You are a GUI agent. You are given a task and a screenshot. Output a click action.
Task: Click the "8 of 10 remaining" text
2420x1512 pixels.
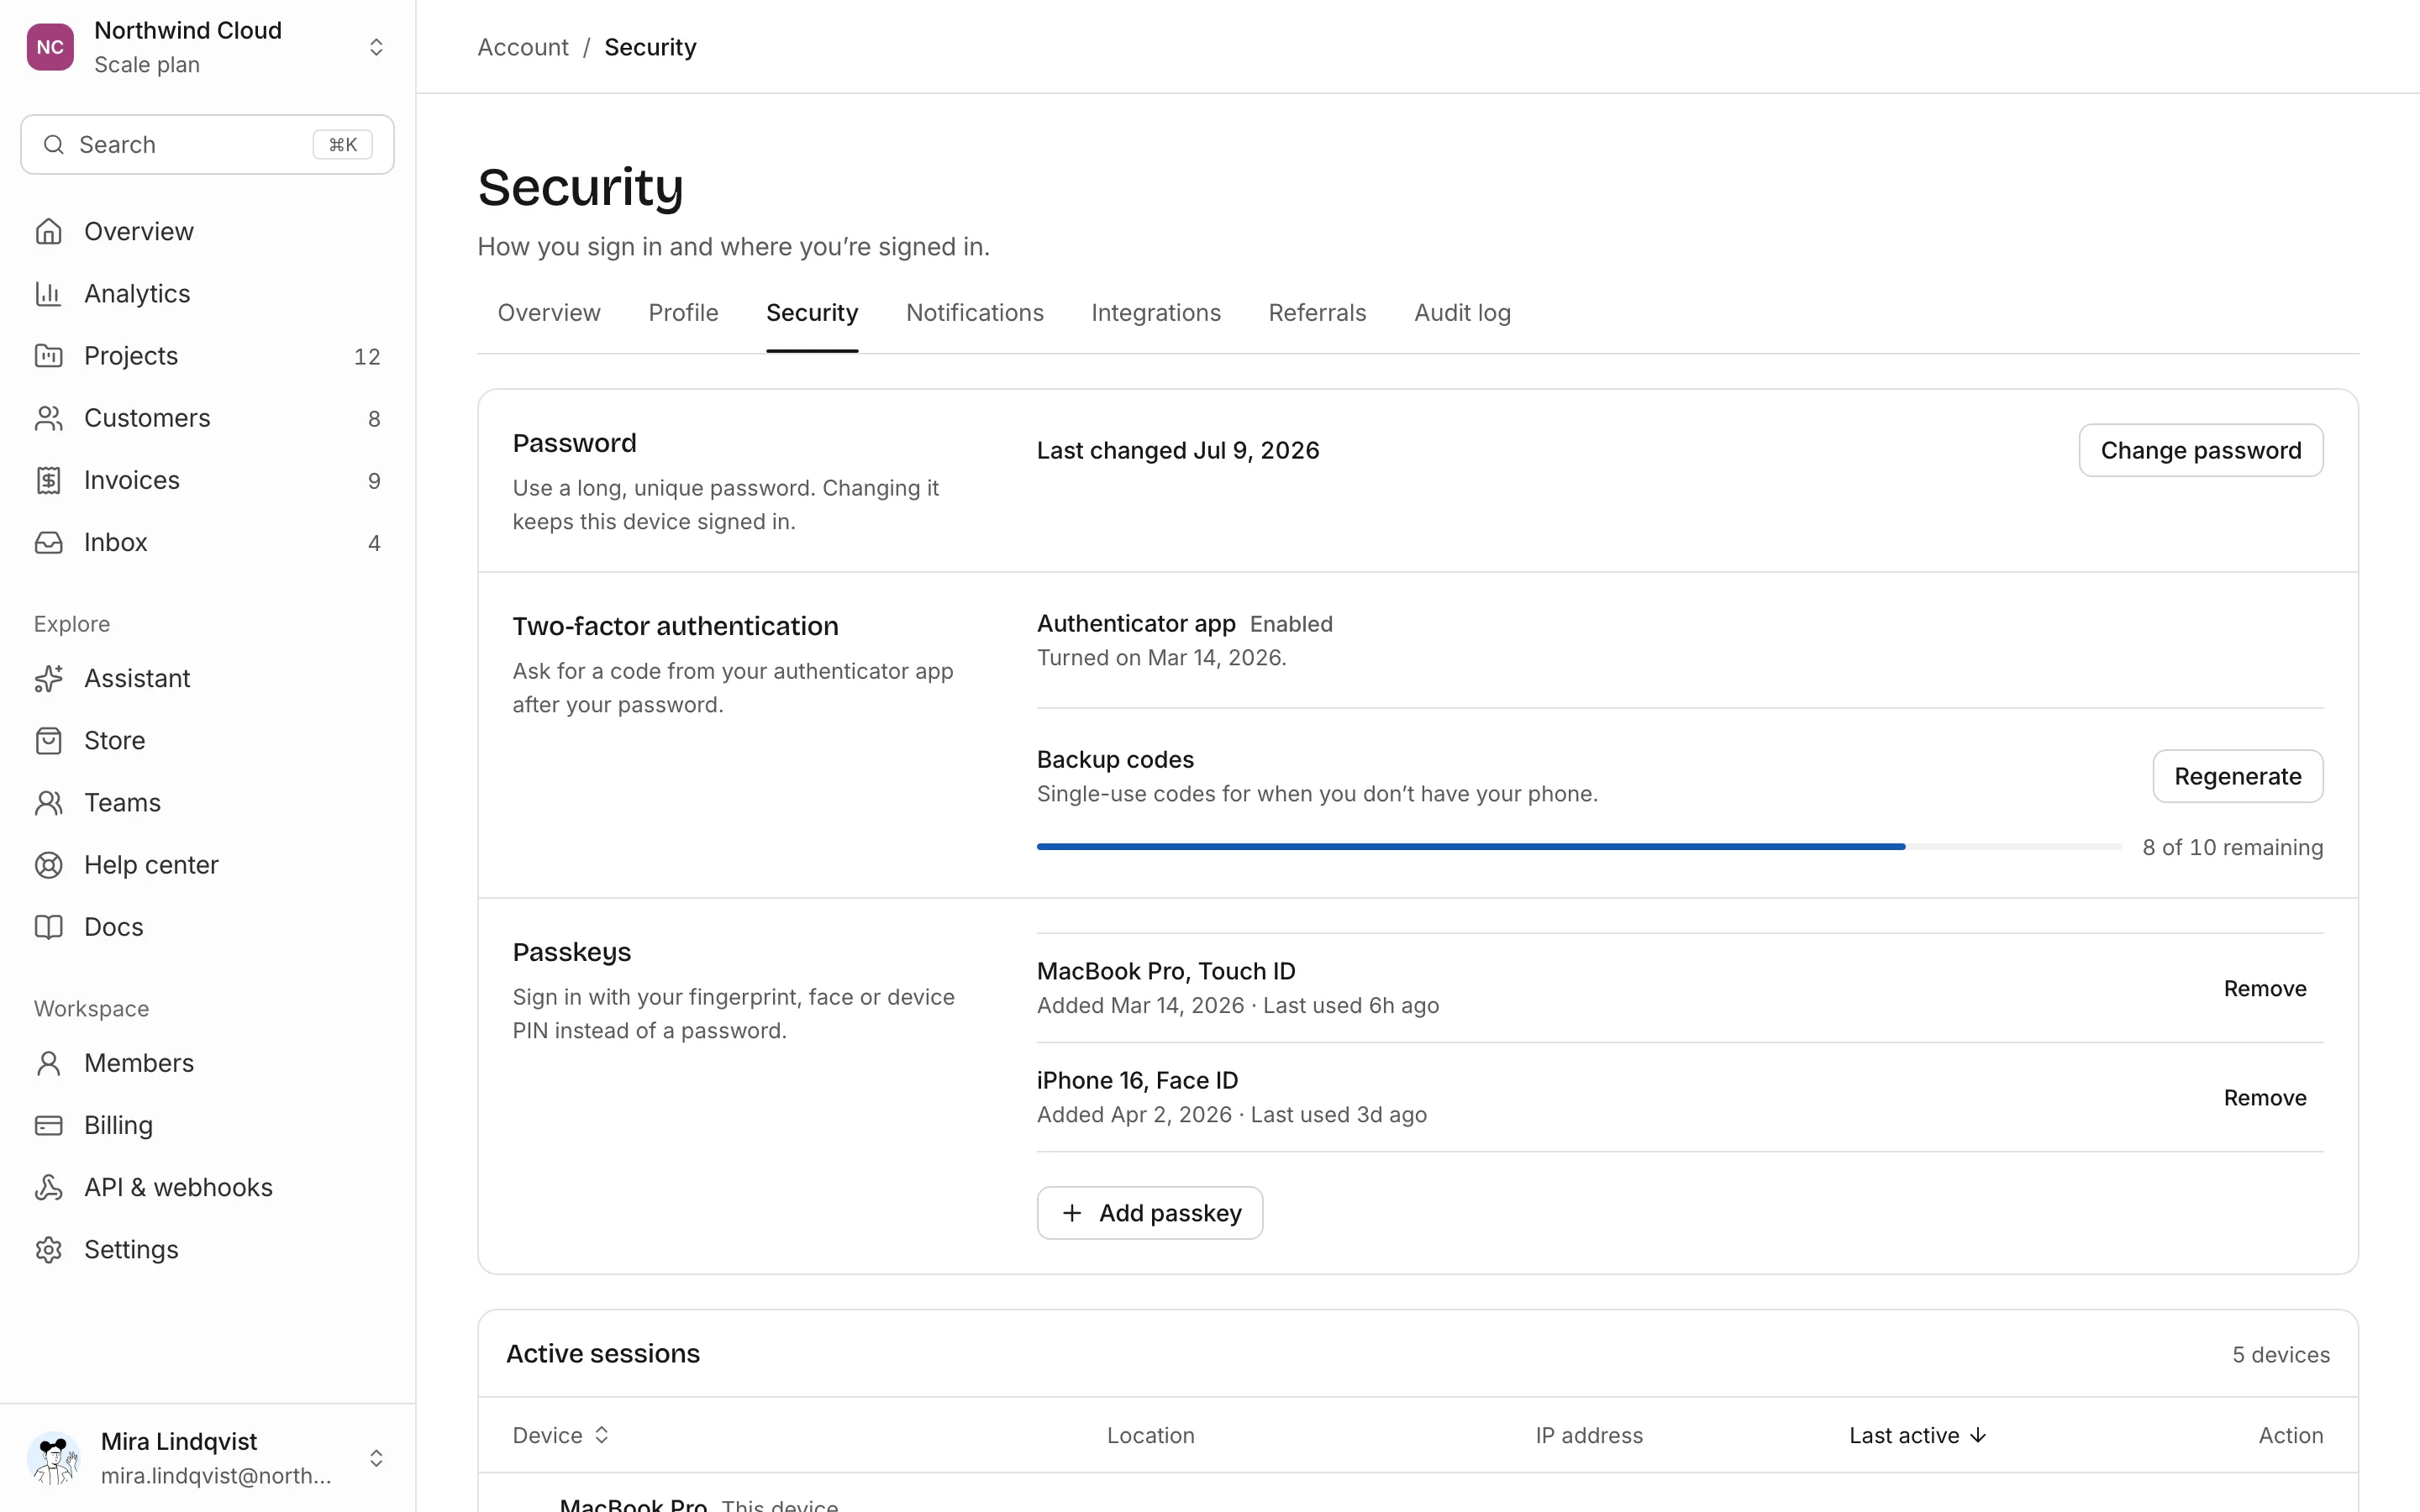pos(2232,847)
